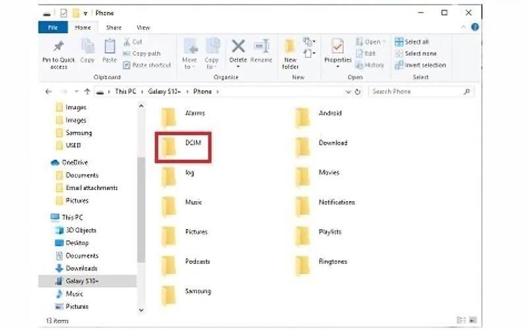Click the Up arrow navigation icon

click(87, 92)
